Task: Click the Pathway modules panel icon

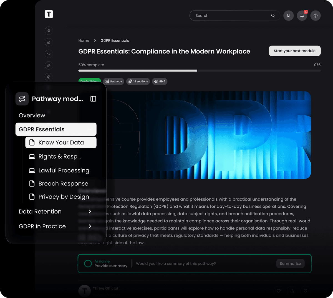Action: click(22, 99)
